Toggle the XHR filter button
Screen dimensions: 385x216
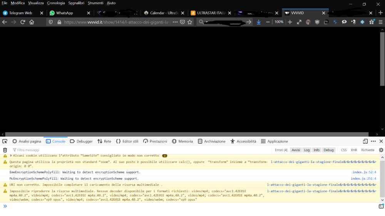point(354,150)
